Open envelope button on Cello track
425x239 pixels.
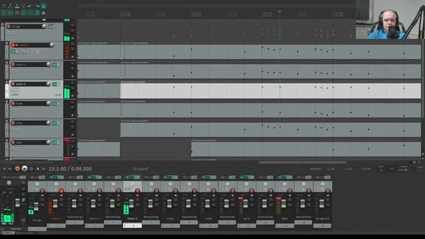click(15, 149)
